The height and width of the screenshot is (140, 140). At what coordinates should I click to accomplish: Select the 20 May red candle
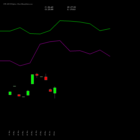click(x=19, y=95)
